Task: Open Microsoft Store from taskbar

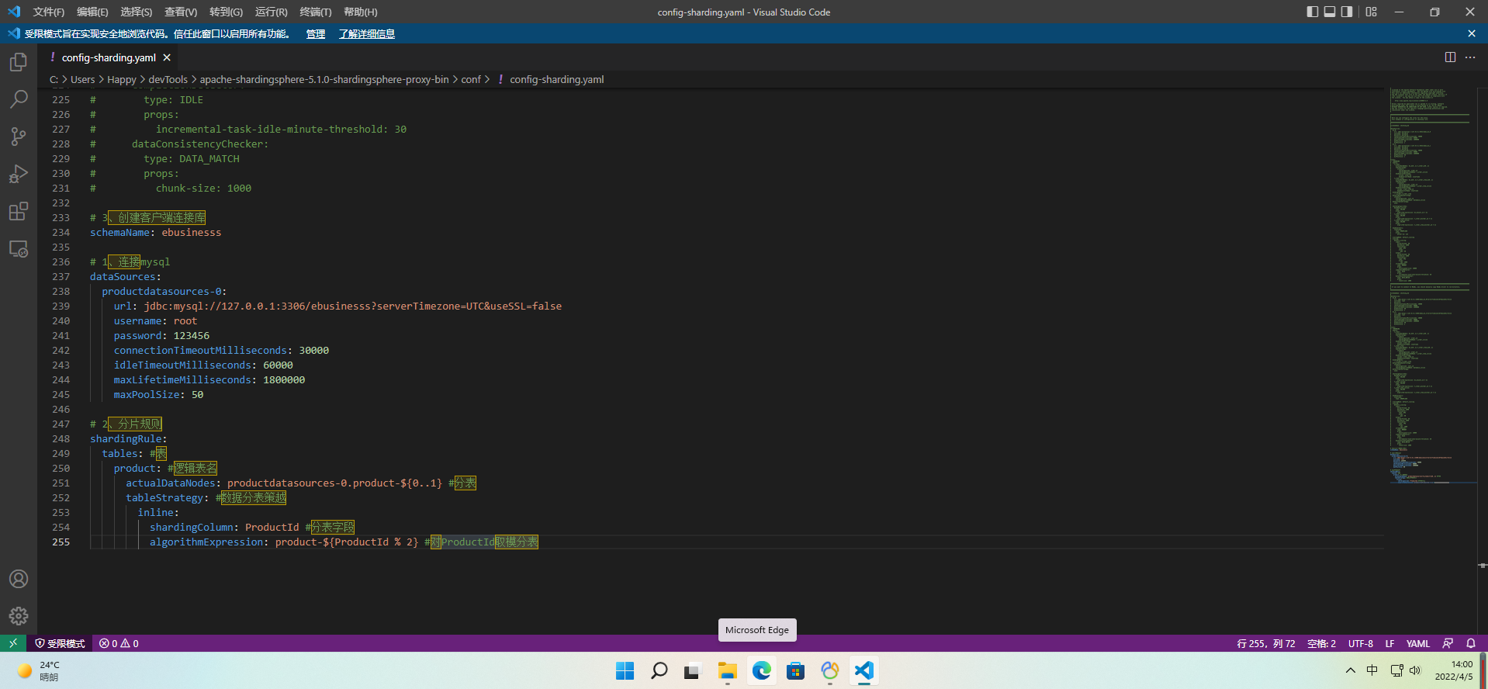Action: click(x=796, y=671)
